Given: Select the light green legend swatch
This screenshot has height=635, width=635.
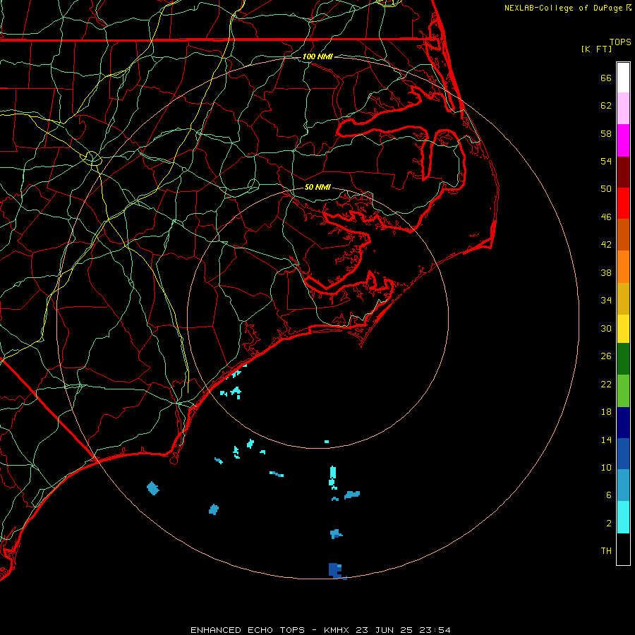Looking at the screenshot, I should tap(623, 391).
